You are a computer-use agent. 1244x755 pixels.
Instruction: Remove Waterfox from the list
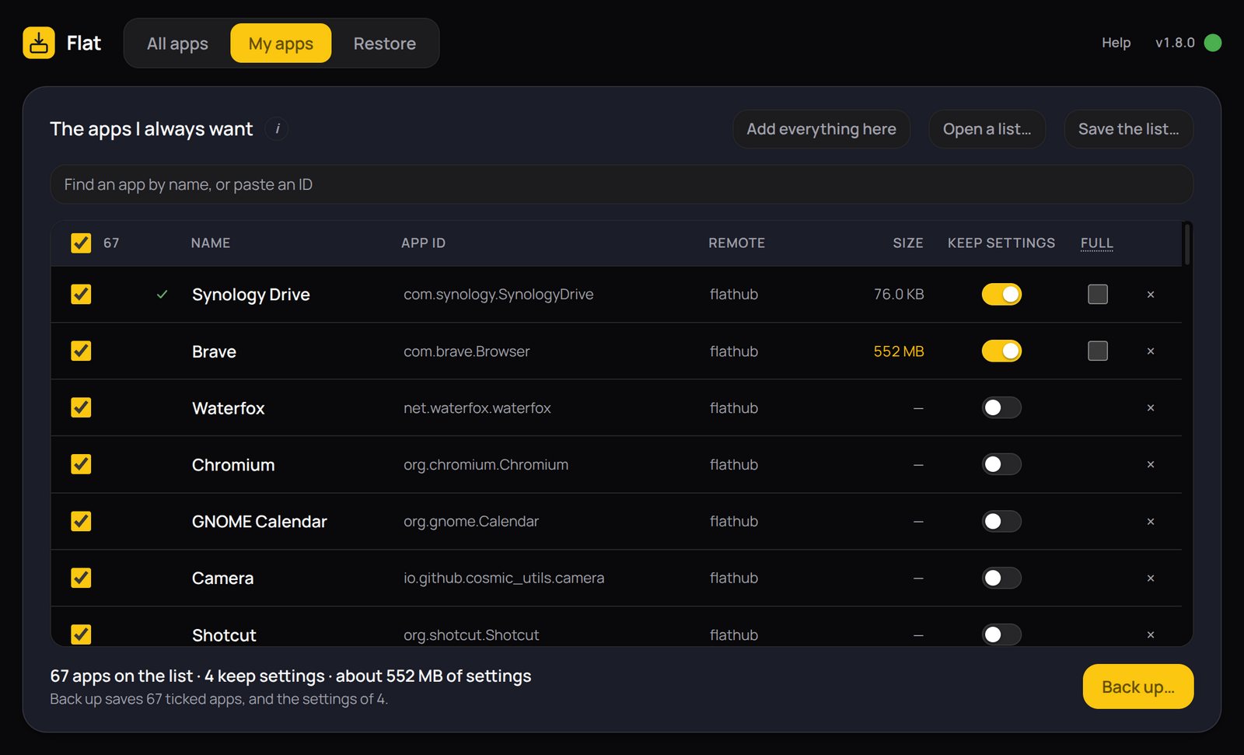point(1151,408)
